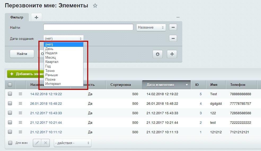Click the Найти button
This screenshot has height=151, width=261.
(22, 54)
